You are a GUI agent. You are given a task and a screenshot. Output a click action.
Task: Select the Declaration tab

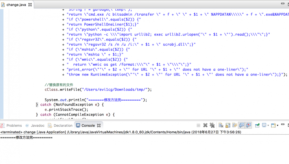pyautogui.click(x=60, y=126)
